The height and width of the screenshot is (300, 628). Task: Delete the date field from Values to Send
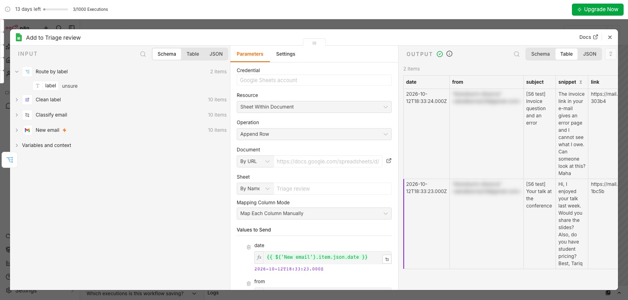249,247
